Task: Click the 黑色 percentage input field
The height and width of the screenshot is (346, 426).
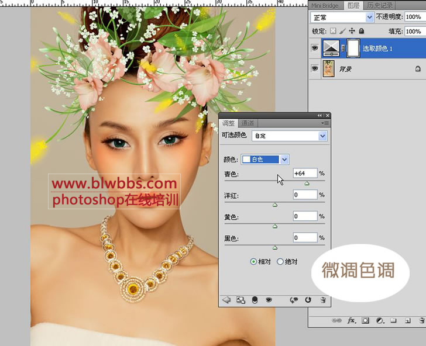Action: 305,237
